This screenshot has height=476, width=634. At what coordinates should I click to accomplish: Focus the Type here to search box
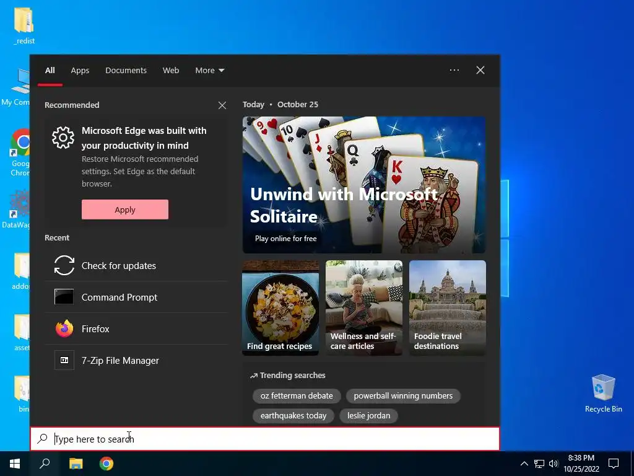point(265,439)
